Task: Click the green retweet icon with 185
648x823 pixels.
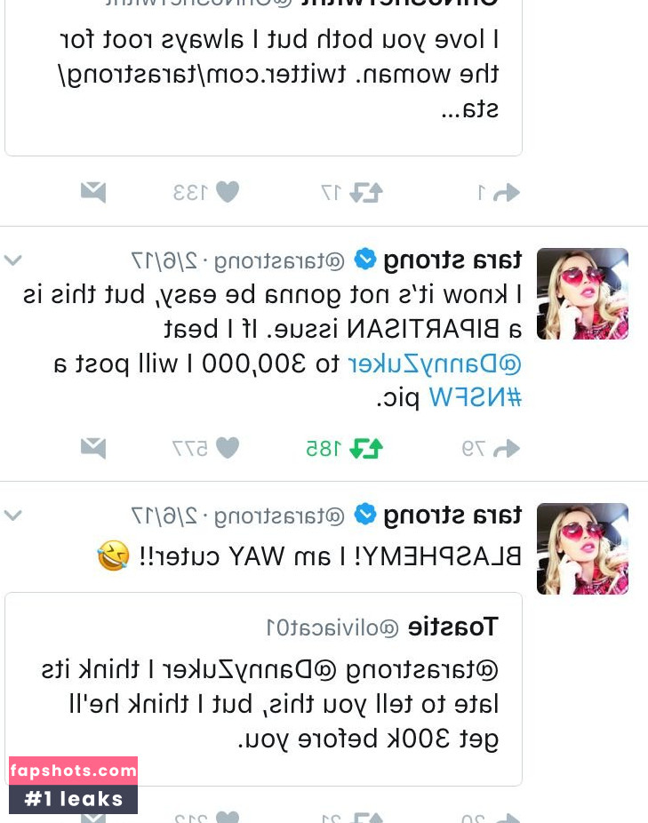Action: (366, 448)
